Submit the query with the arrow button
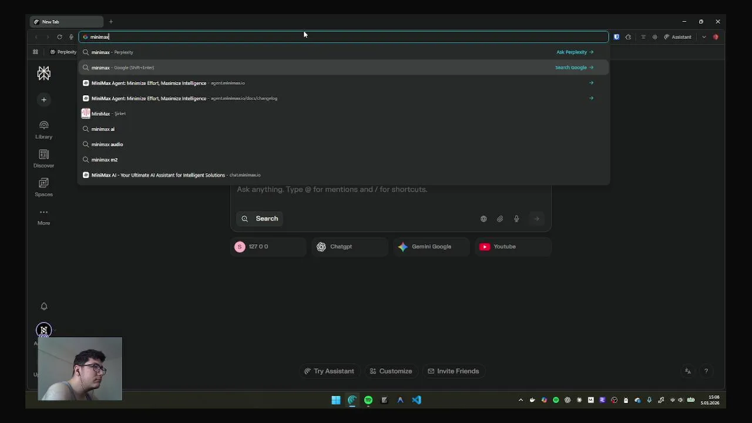Viewport: 752px width, 423px height. coord(536,219)
